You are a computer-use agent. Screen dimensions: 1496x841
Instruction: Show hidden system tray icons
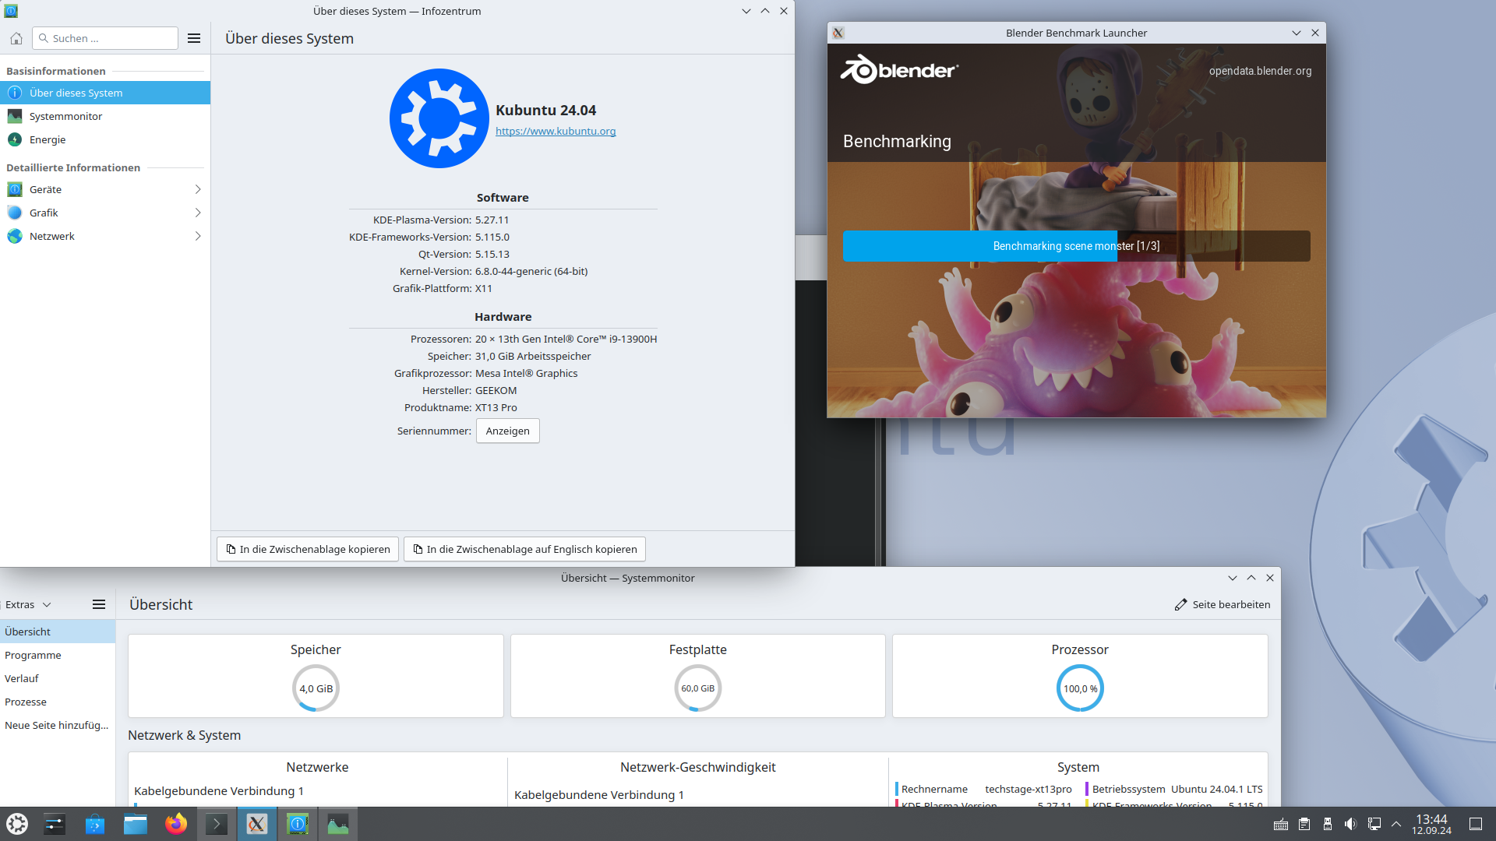coord(1396,824)
